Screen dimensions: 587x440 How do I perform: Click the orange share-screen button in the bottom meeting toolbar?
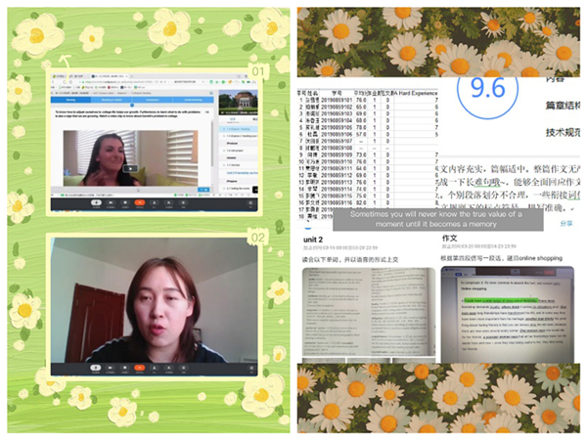[141, 369]
